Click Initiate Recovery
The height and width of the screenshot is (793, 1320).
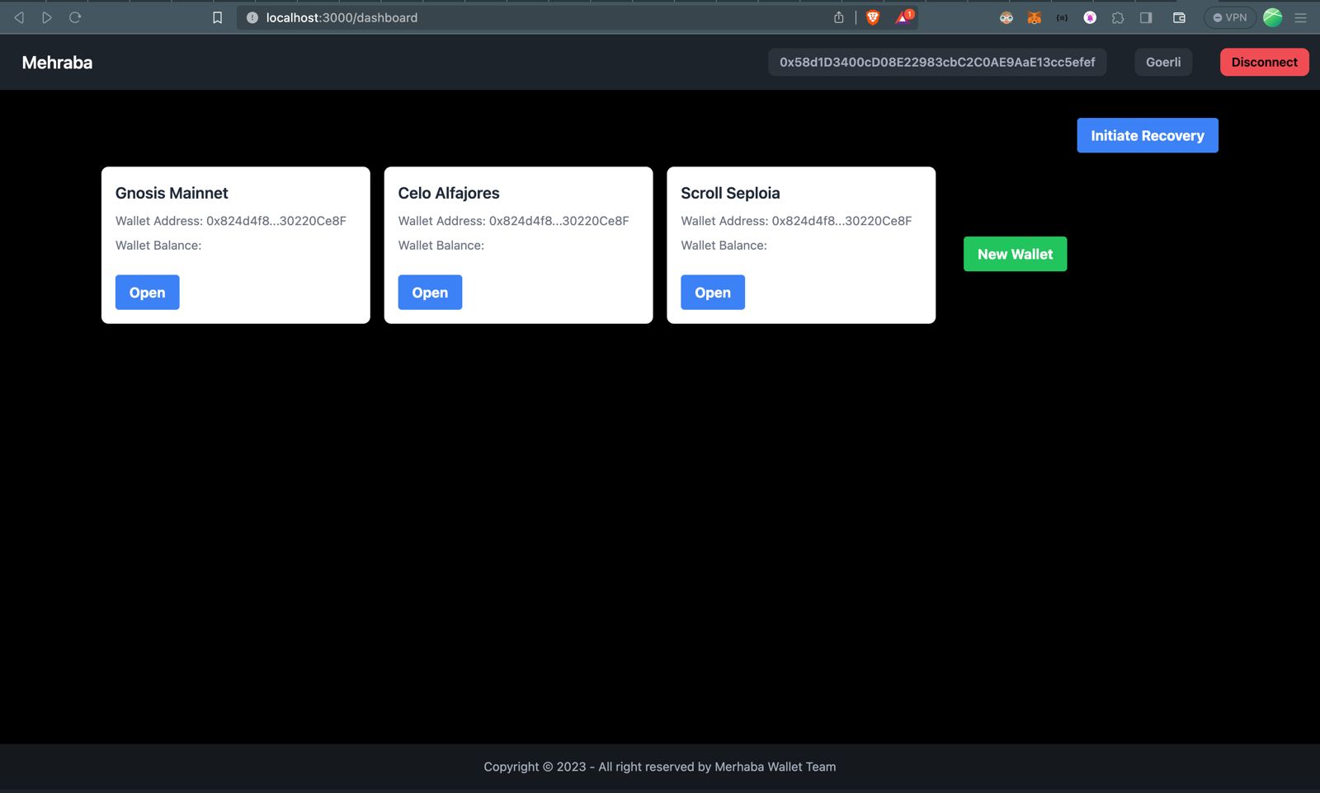[1147, 135]
